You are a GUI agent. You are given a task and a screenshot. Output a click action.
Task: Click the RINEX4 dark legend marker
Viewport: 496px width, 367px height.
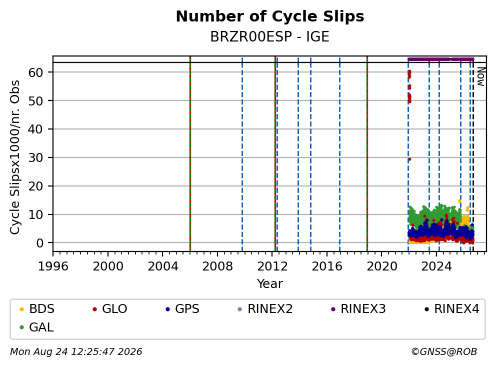coord(426,309)
